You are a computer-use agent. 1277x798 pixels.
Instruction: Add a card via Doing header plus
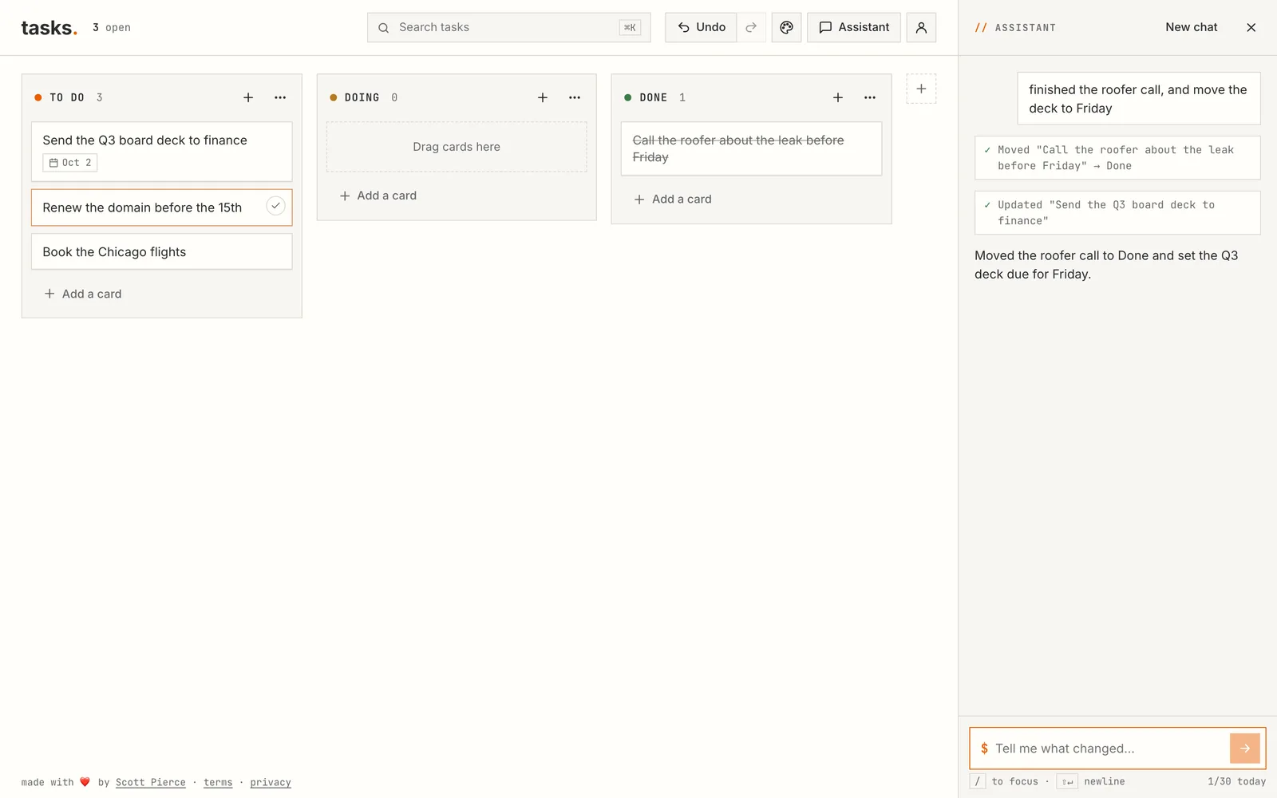pyautogui.click(x=543, y=97)
